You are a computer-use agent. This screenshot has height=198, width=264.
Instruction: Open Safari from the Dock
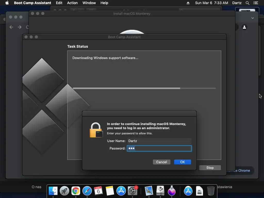coord(87,191)
